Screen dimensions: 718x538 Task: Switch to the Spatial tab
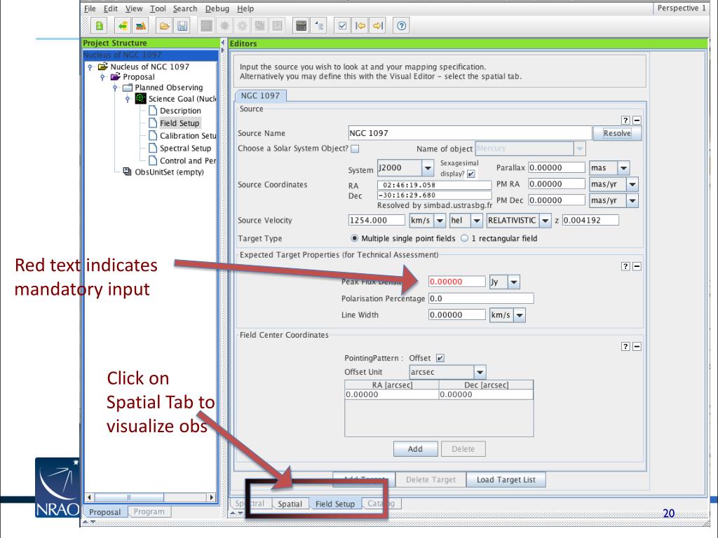coord(290,504)
